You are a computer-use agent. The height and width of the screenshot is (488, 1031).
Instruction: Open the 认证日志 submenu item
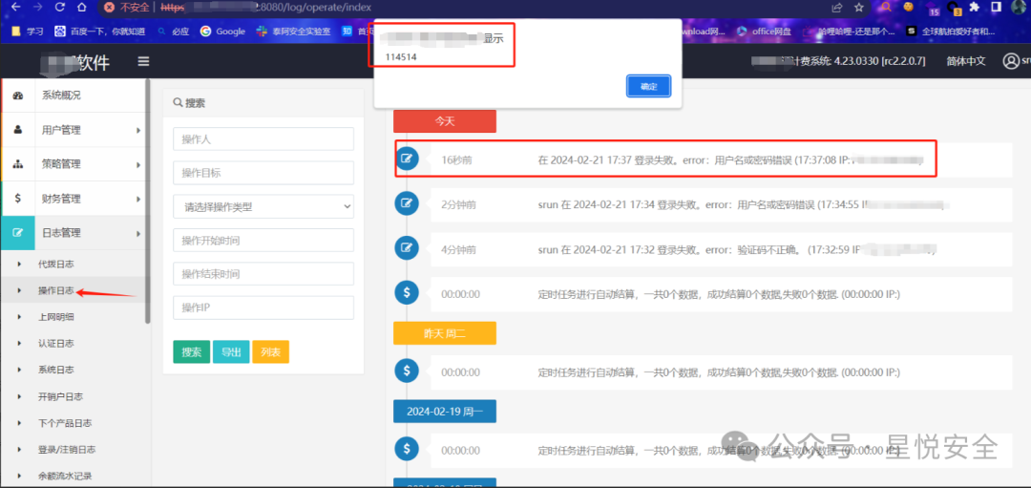(x=56, y=343)
